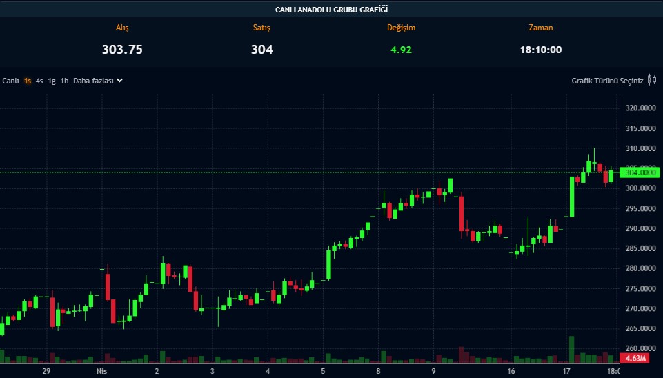Expand the Daha fazlası timeframe dropdown

tap(98, 81)
